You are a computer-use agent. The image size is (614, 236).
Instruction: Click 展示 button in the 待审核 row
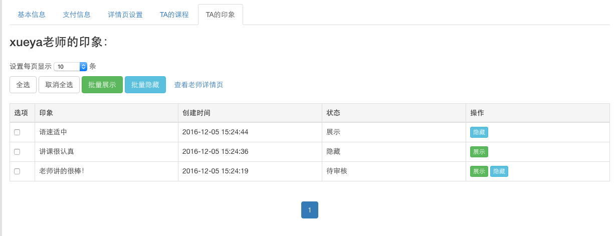coord(479,171)
